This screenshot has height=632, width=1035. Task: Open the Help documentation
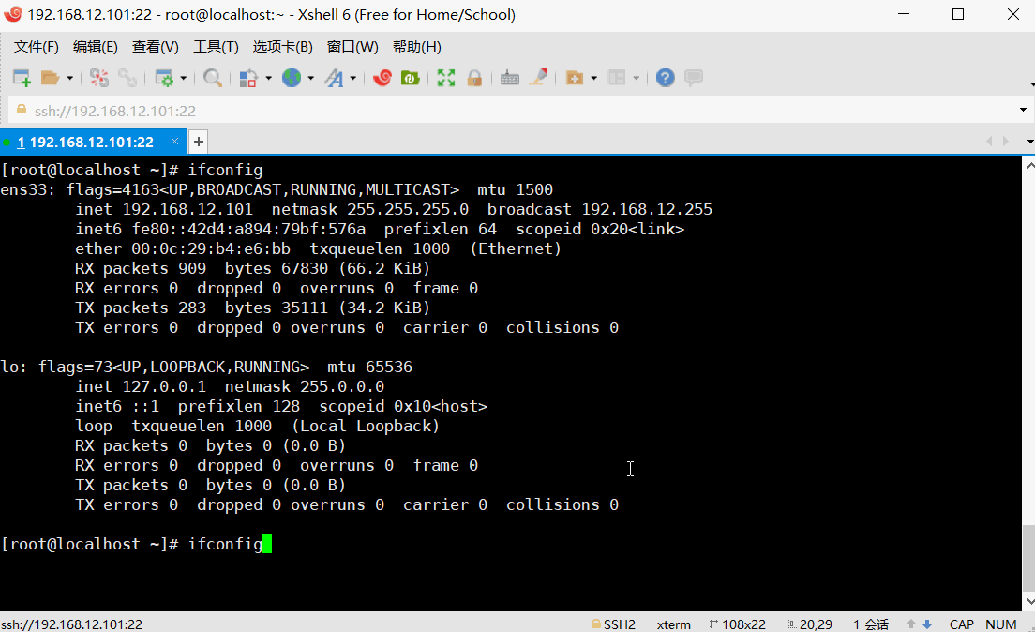[x=665, y=78]
